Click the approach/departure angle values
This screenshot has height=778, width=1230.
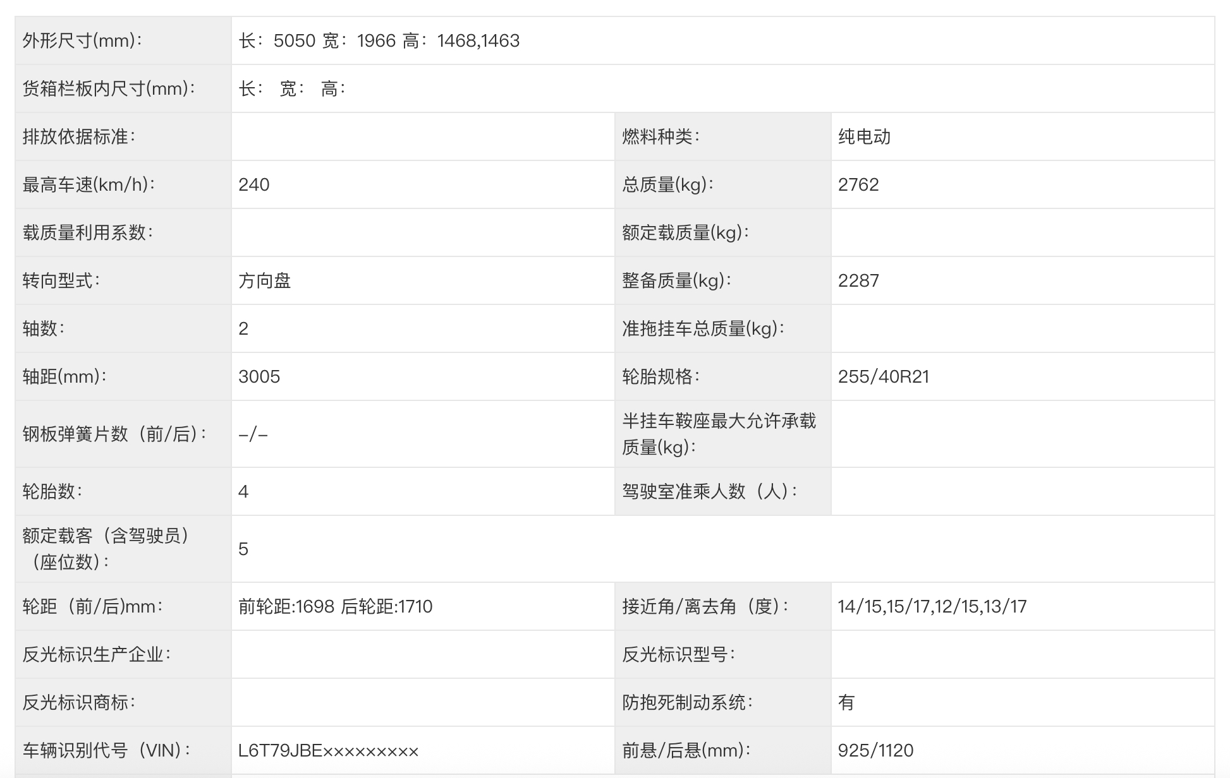pyautogui.click(x=932, y=607)
